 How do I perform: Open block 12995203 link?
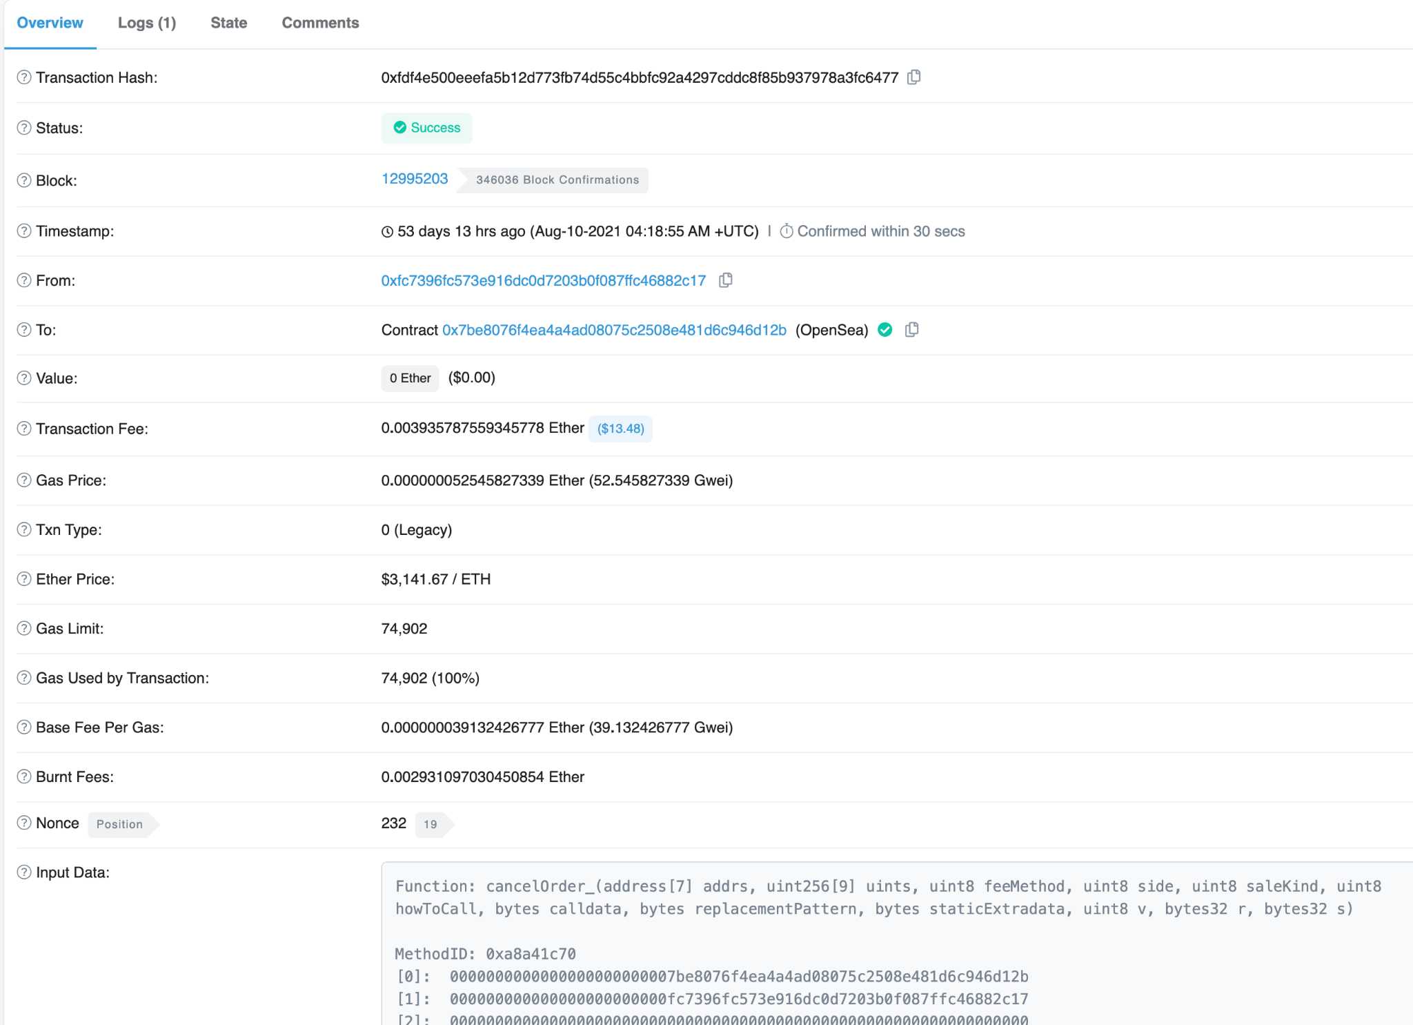(415, 179)
